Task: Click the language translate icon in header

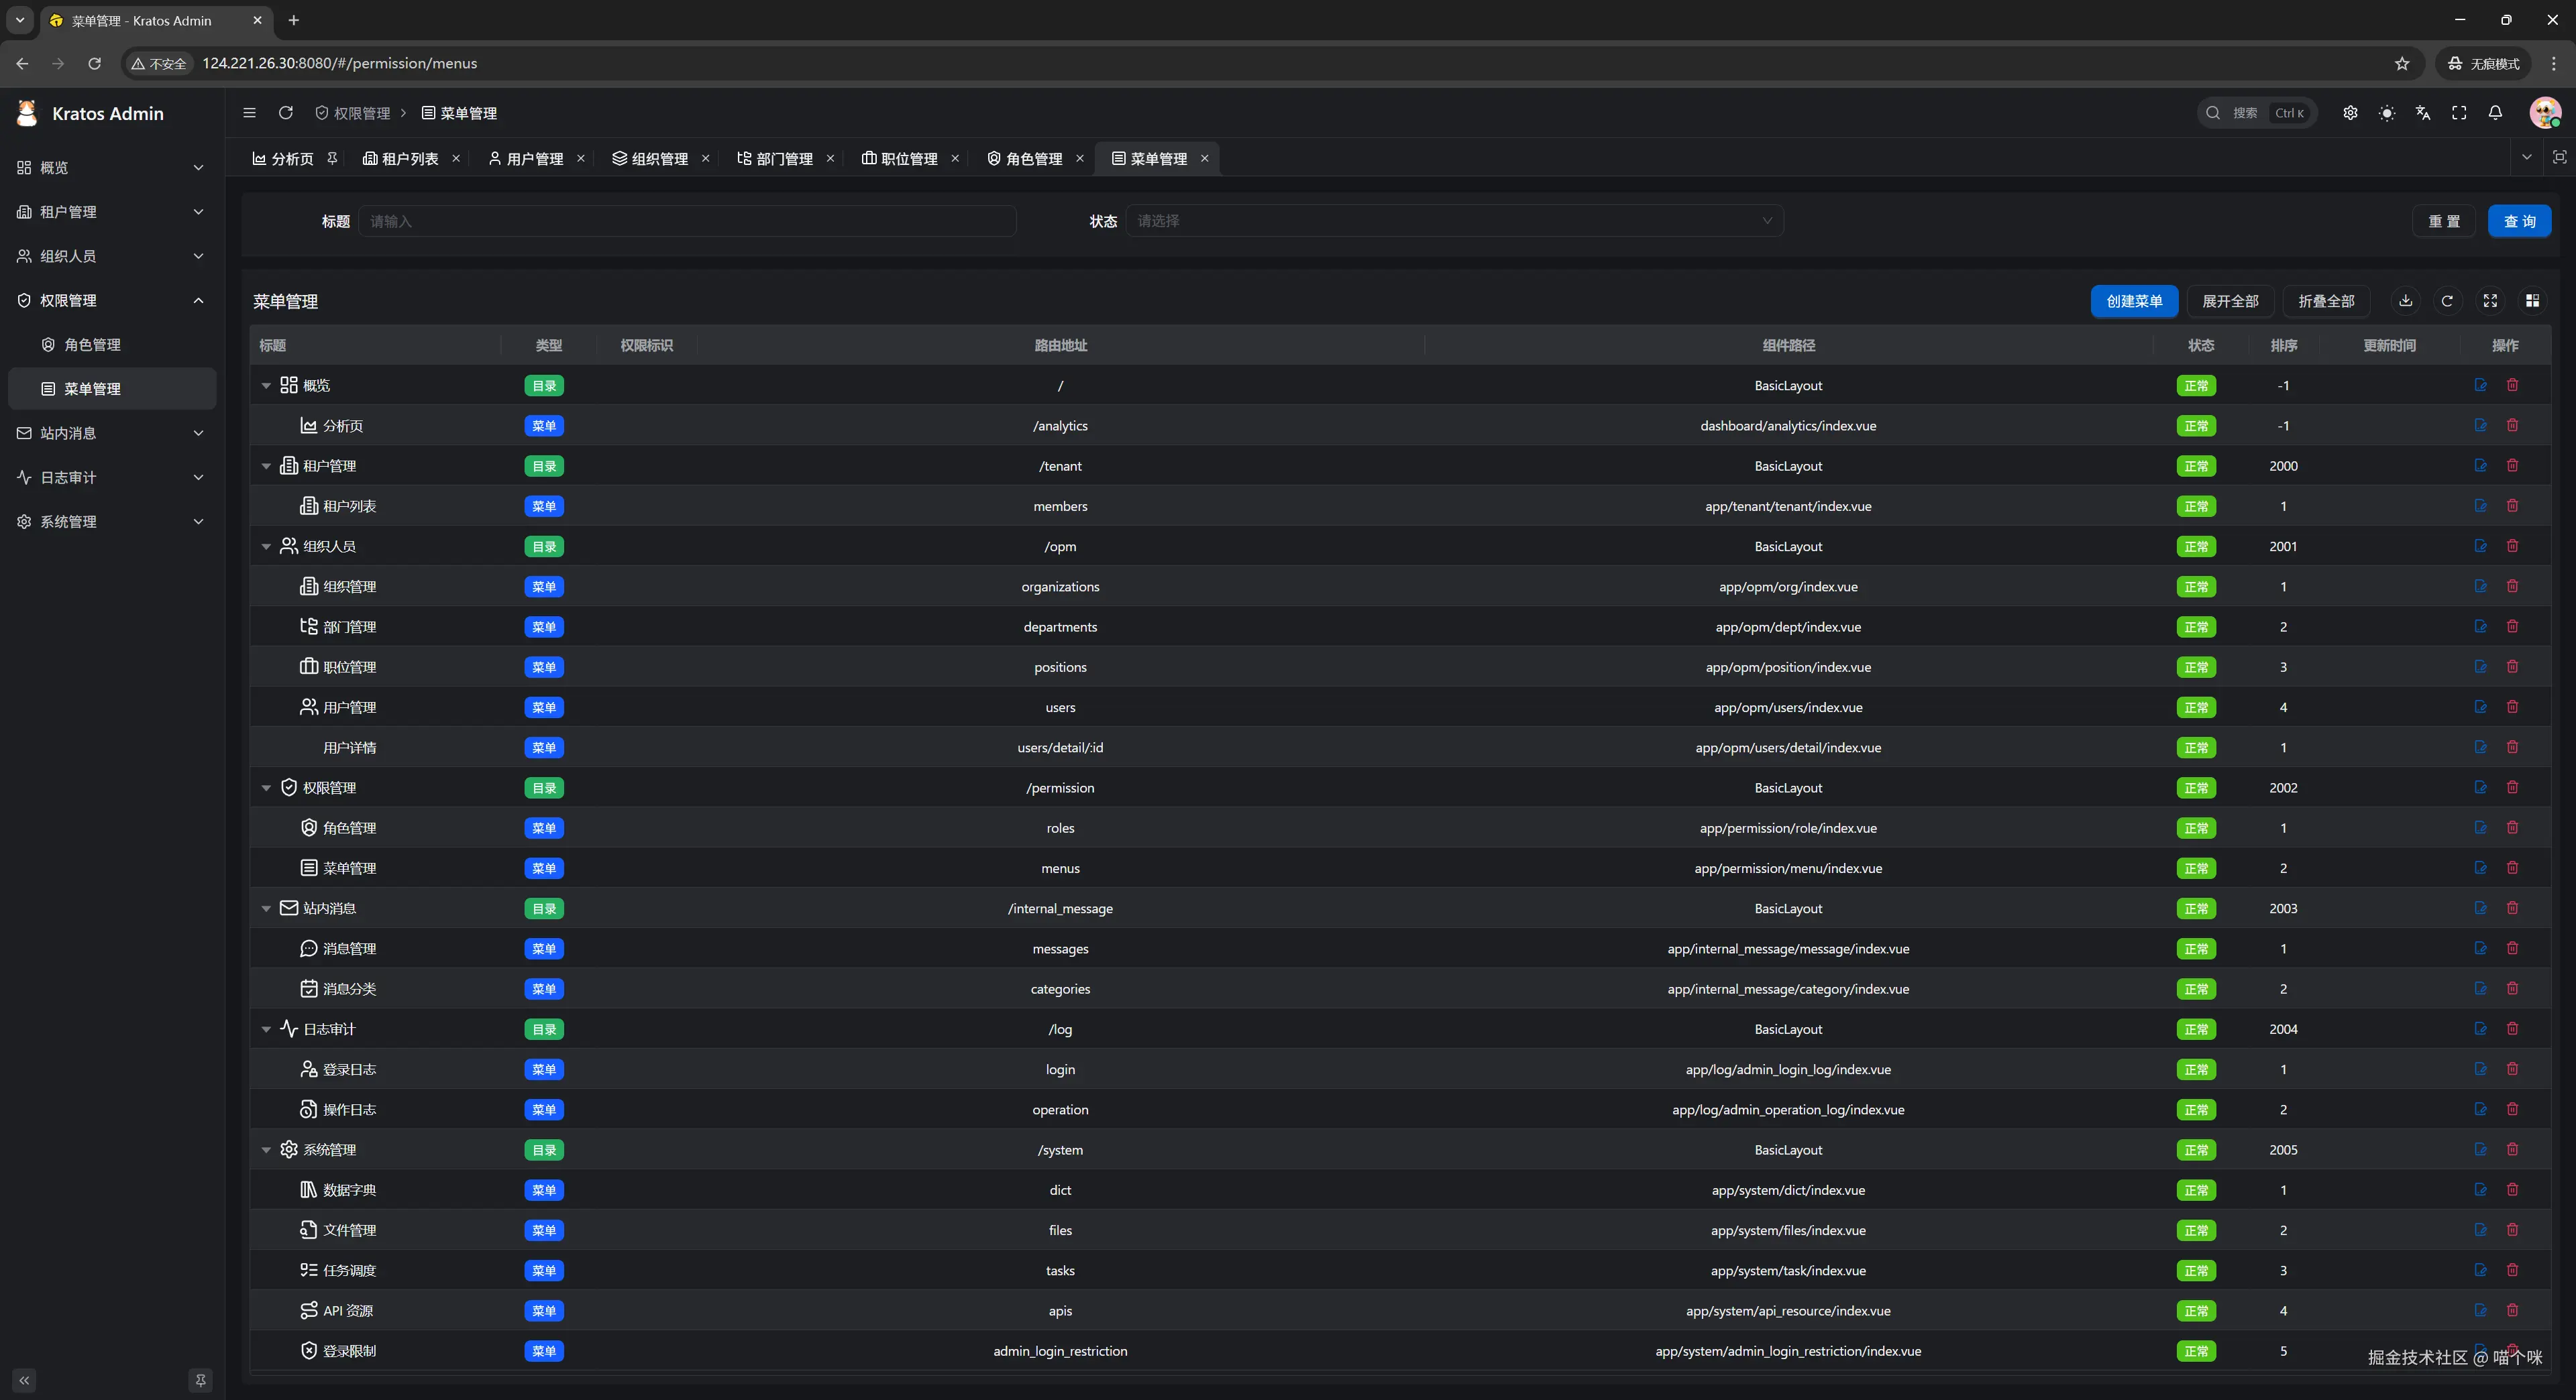Action: 2423,113
